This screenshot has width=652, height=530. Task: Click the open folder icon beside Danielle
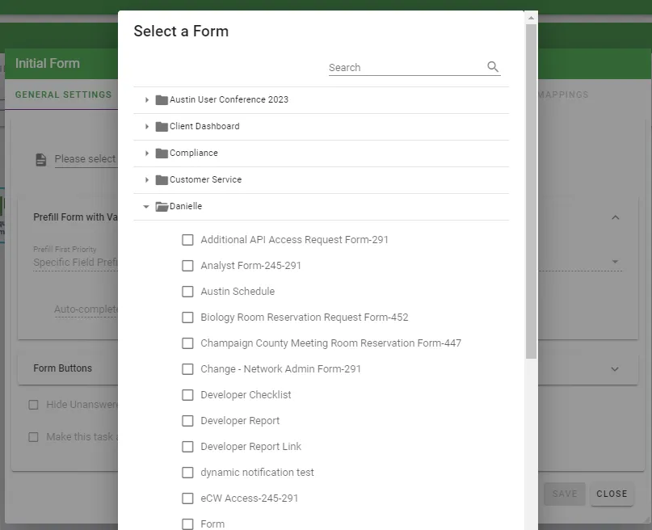159,206
